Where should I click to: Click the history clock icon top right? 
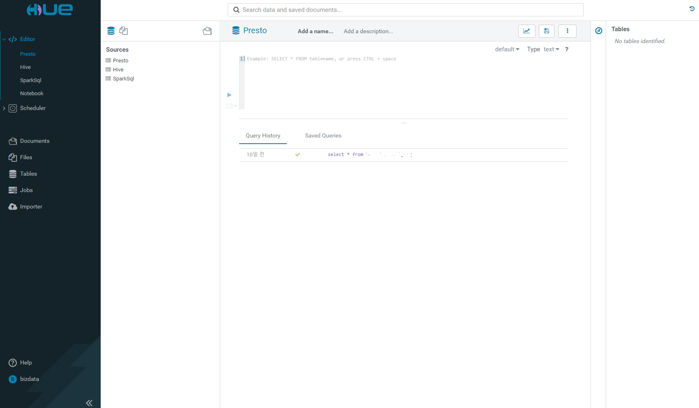(692, 9)
